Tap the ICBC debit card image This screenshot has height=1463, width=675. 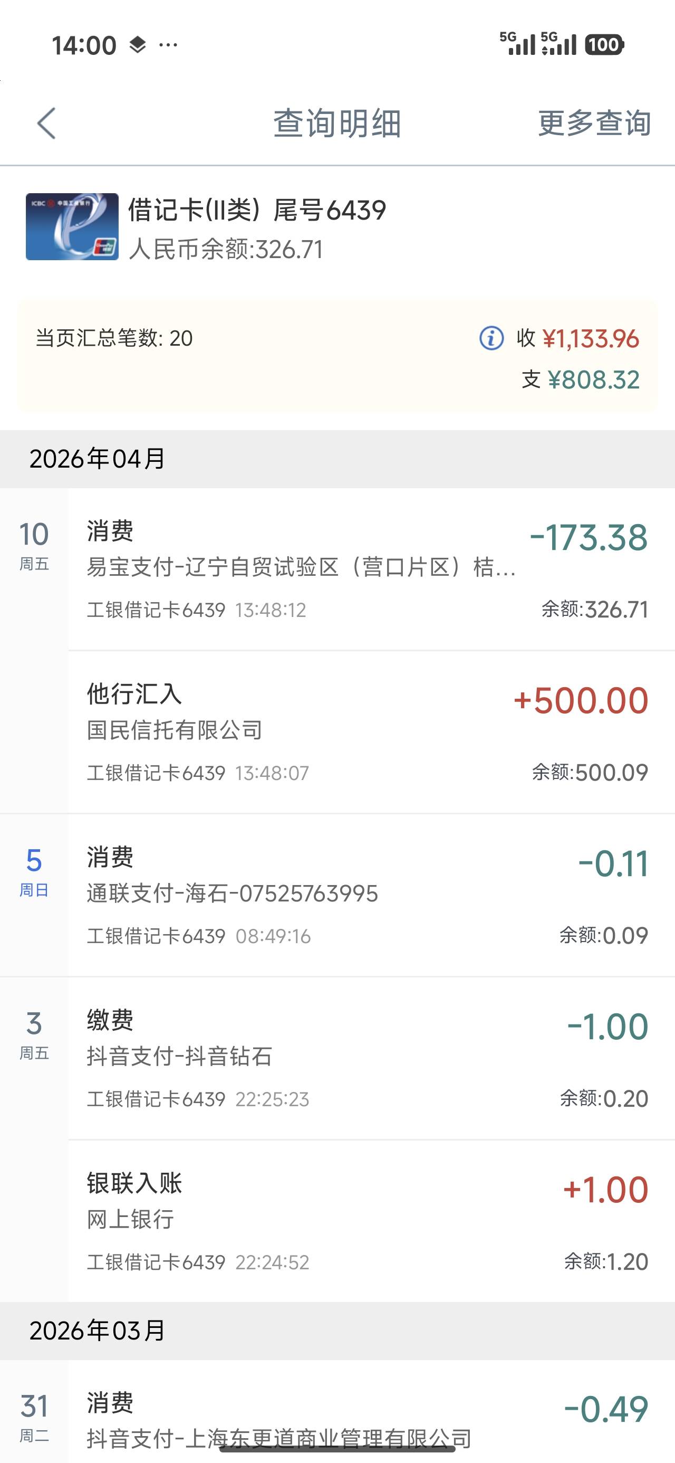click(x=72, y=226)
